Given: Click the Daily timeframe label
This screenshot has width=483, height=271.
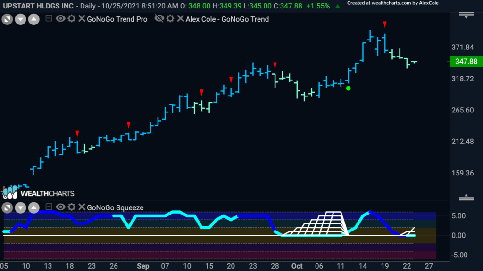Looking at the screenshot, I should [x=88, y=6].
